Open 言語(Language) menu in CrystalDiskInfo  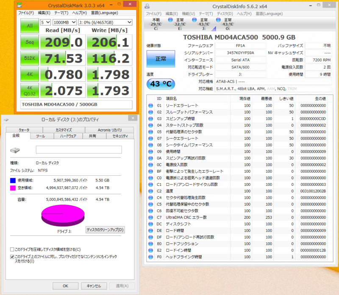[269, 14]
